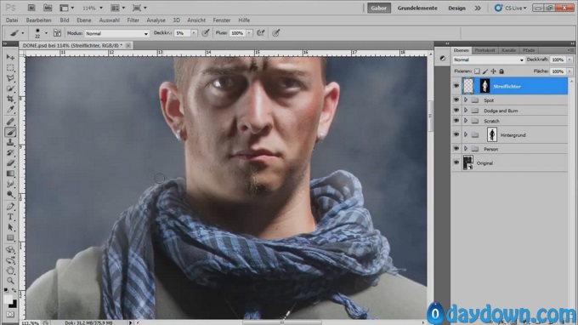The width and height of the screenshot is (578, 325).
Task: Hide the Person layer group
Action: pyautogui.click(x=456, y=149)
